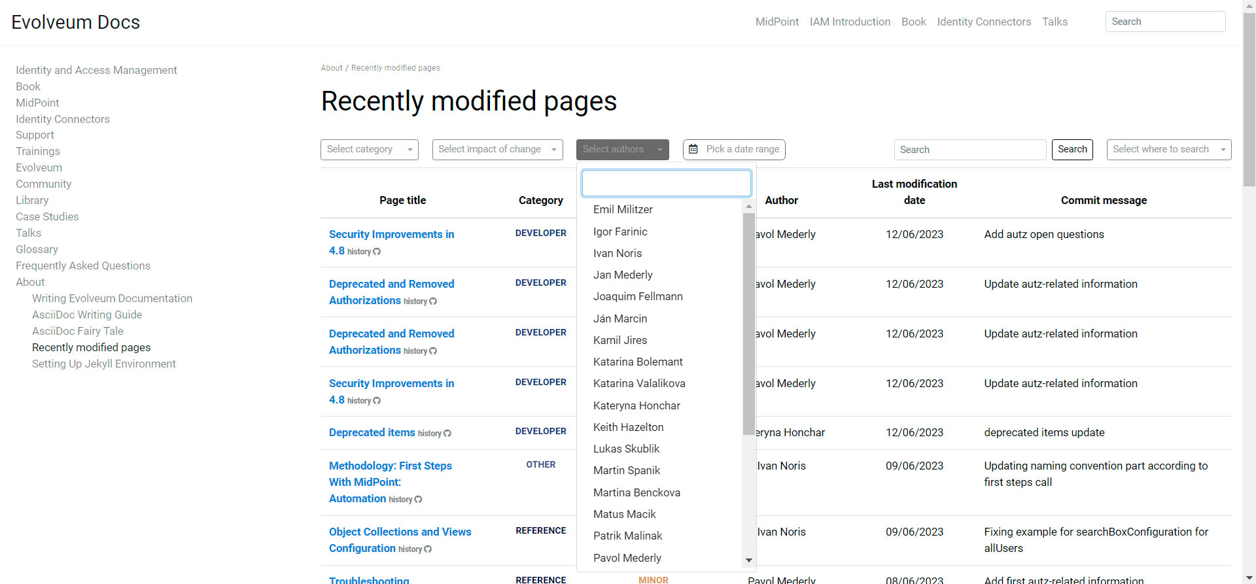Screen dimensions: 1256x584
Task: Open history icon next to Deprecated items
Action: (447, 434)
